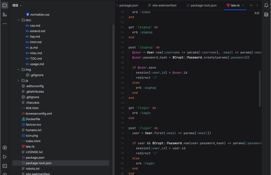Open the 项目 view dropdown

click(x=17, y=5)
